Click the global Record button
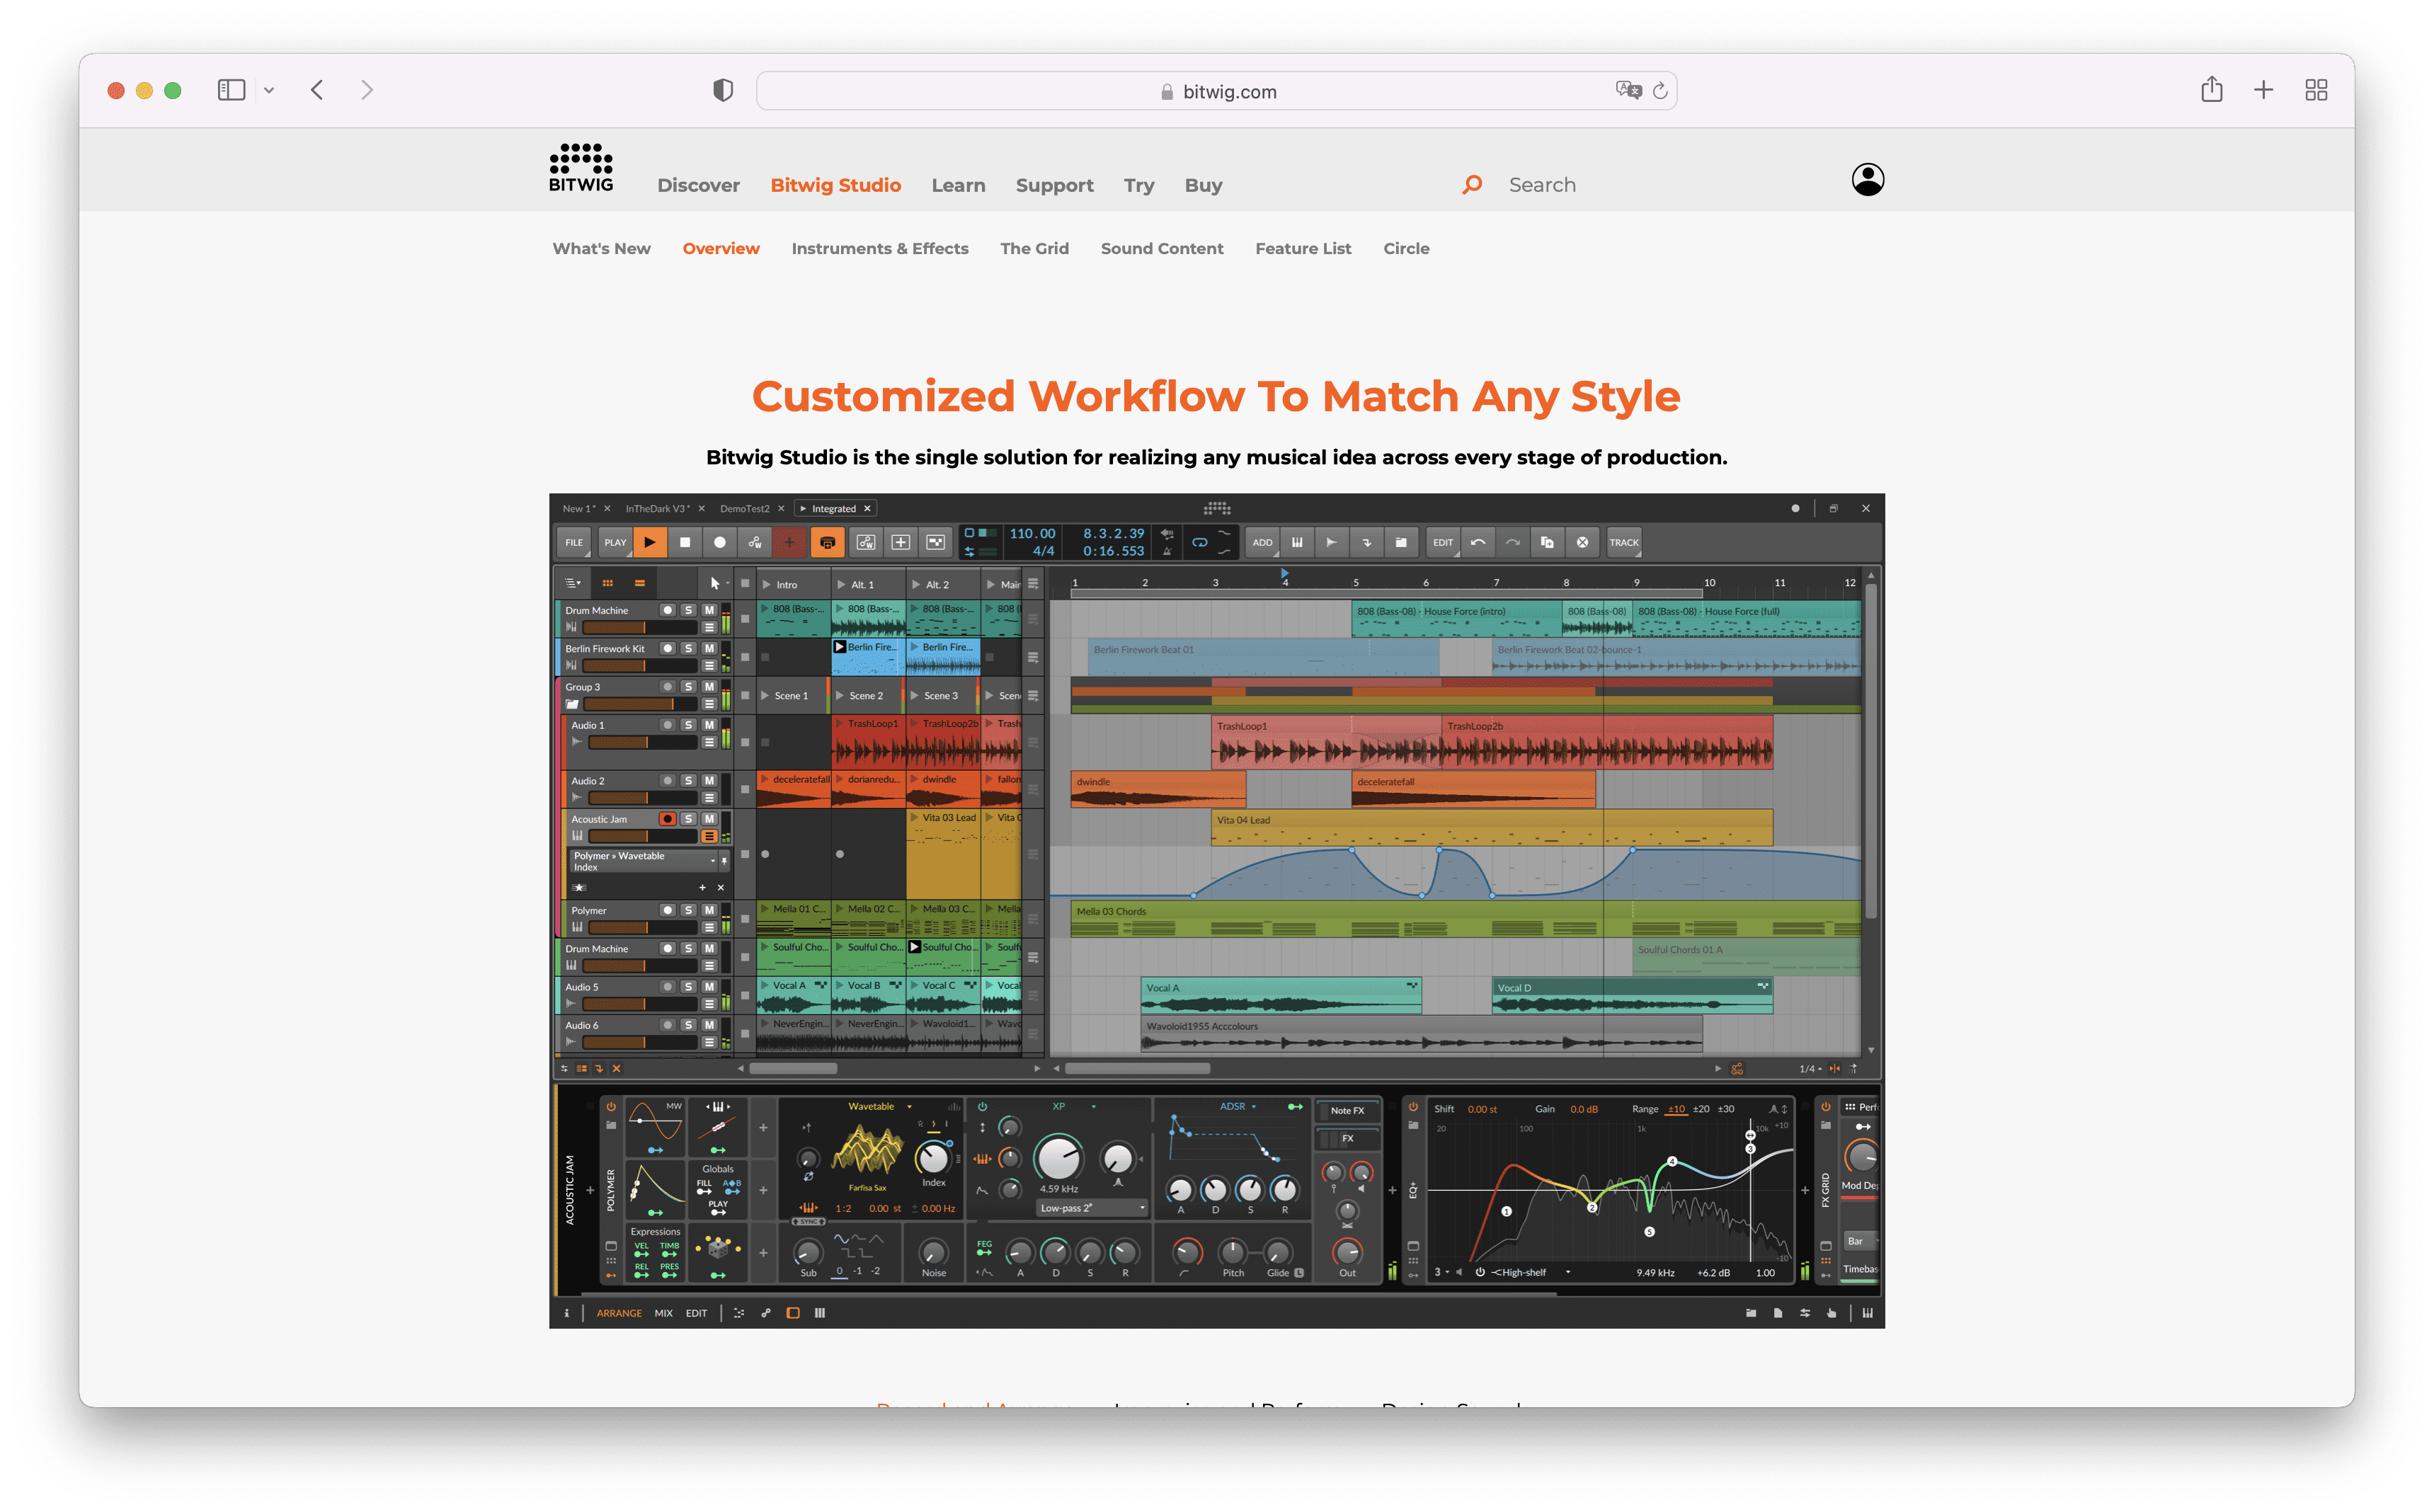Screen dimensions: 2434x1512 click(x=720, y=543)
